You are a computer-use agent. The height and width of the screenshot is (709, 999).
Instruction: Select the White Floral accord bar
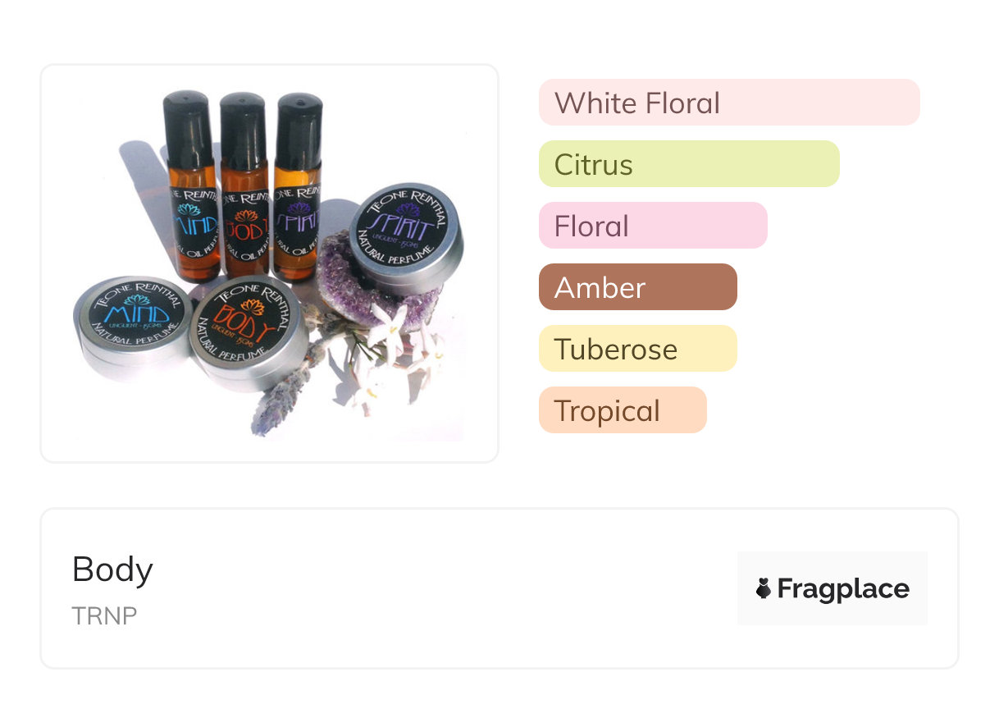pyautogui.click(x=729, y=103)
